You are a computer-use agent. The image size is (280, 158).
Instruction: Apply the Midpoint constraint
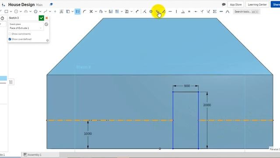pyautogui.click(x=196, y=11)
